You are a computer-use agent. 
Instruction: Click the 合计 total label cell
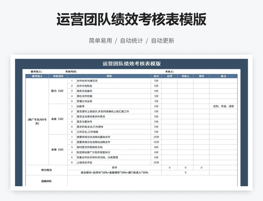pos(114,167)
